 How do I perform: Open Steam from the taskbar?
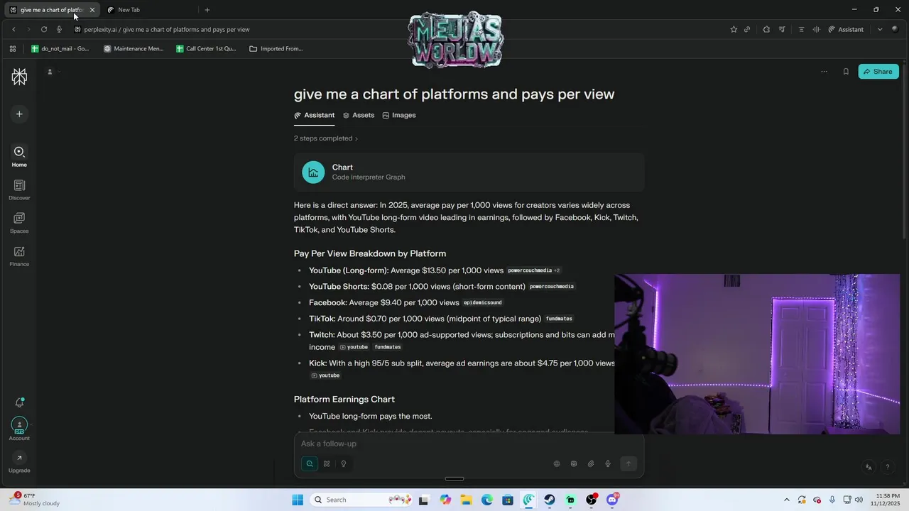point(550,500)
